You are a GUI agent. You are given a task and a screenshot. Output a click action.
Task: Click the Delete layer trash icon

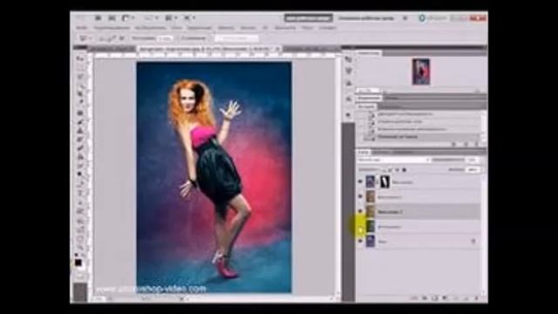pyautogui.click(x=477, y=298)
